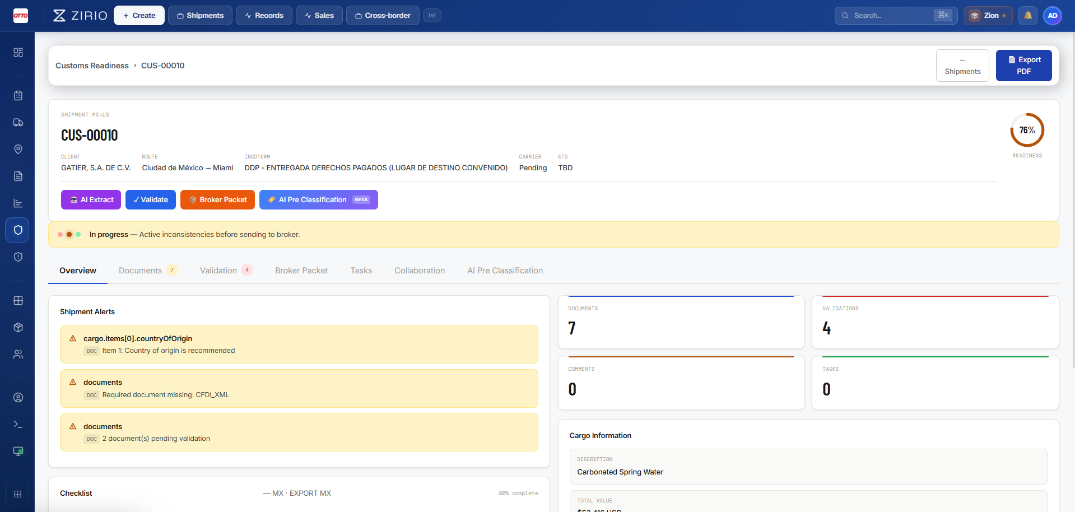This screenshot has height=512, width=1075.
Task: Open the notifications bell
Action: 1028,16
